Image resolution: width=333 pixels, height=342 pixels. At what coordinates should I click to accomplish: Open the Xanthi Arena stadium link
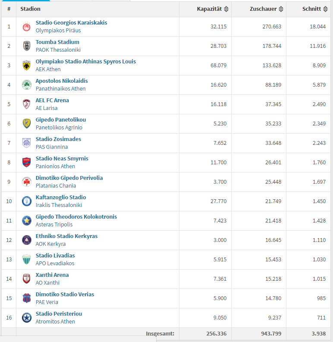tap(52, 275)
